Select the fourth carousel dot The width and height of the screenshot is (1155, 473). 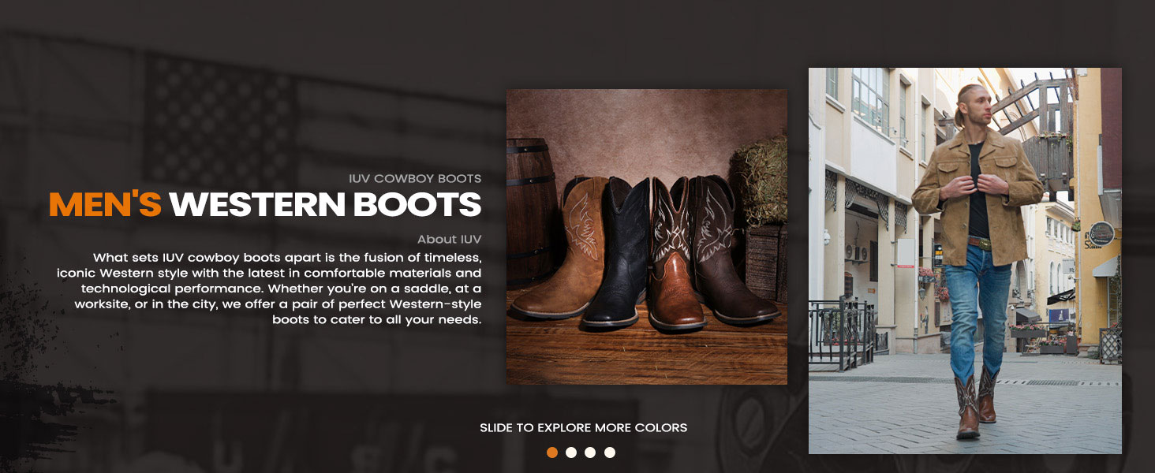[609, 453]
